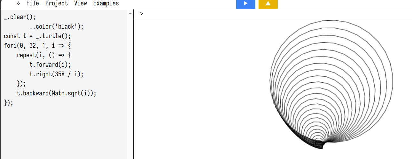Open the View menu
Viewport: 412px width, 159px height.
(x=81, y=3)
